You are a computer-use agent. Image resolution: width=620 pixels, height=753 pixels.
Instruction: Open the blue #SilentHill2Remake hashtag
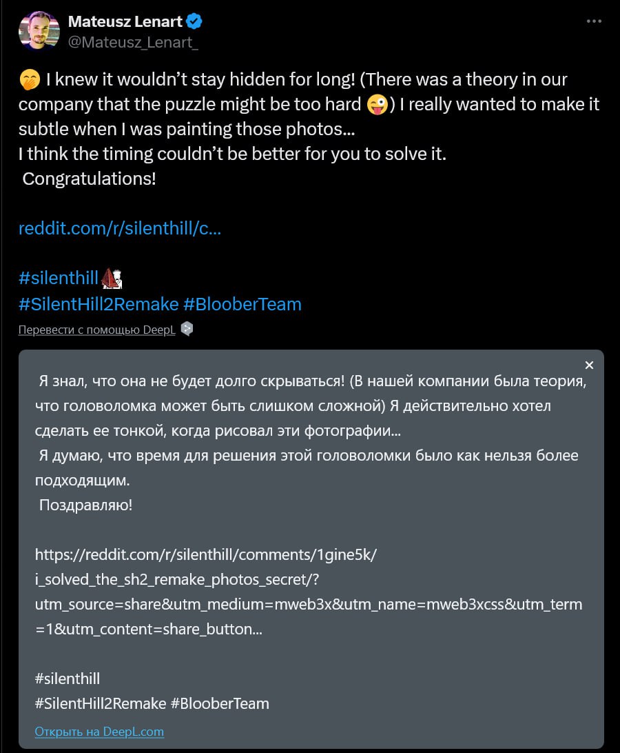coord(99,304)
